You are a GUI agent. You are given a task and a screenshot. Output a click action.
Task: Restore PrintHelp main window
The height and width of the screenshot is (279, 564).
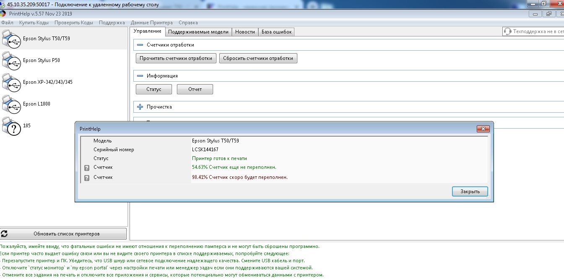tap(548, 14)
